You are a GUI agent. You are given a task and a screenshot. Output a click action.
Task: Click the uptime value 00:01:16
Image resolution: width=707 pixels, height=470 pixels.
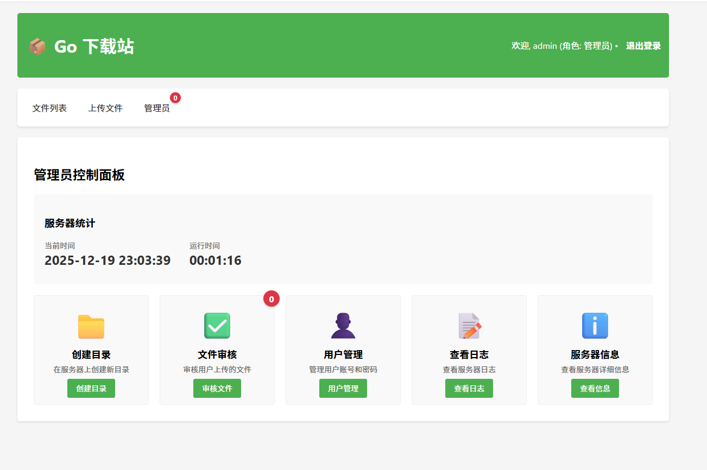[x=216, y=261]
